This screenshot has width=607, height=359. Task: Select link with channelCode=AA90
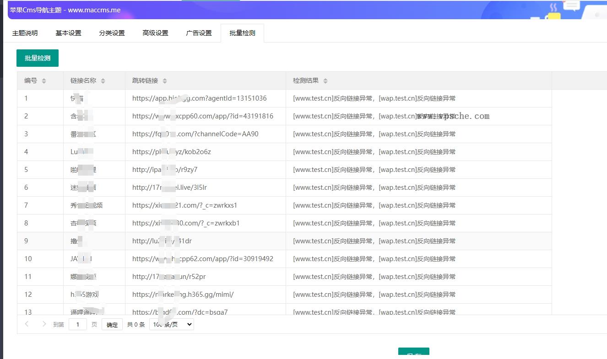(x=195, y=134)
